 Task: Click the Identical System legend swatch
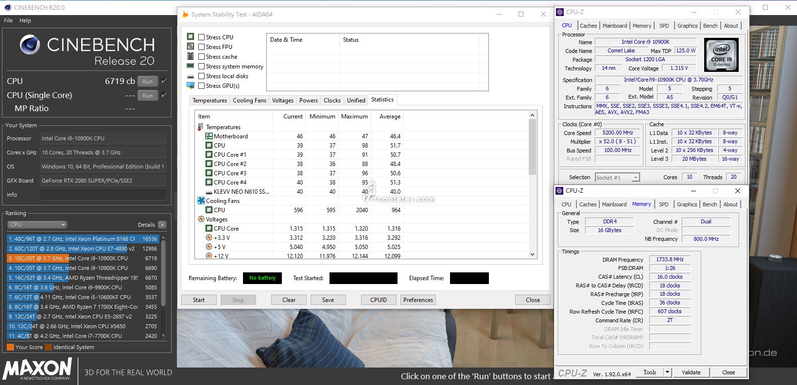[48, 347]
